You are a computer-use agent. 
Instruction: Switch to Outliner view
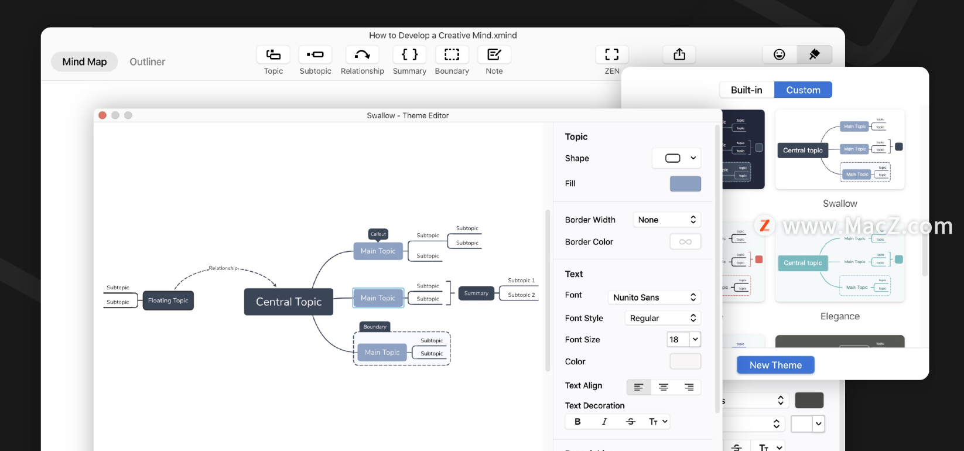click(x=147, y=61)
